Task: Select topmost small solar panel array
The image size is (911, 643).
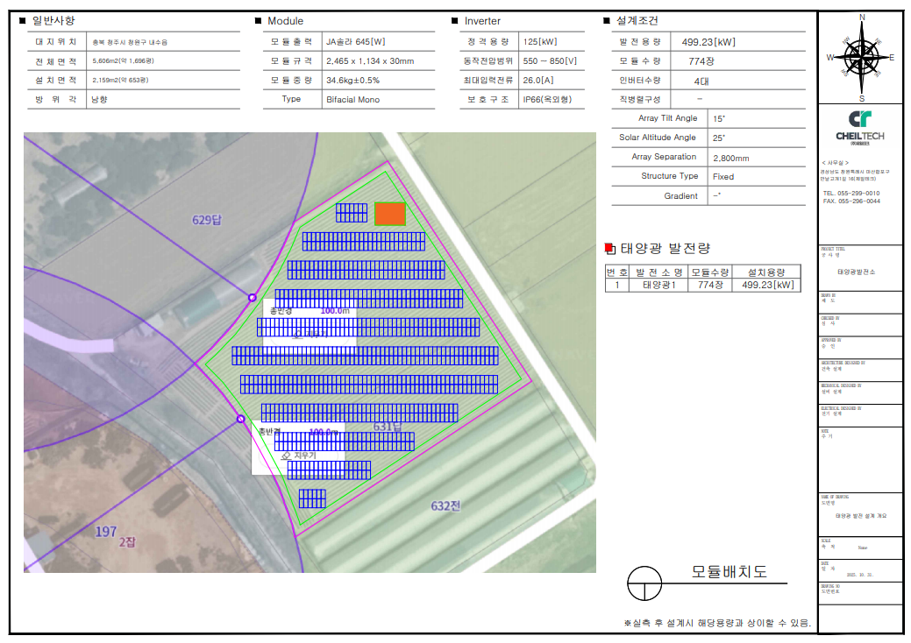Action: [352, 213]
